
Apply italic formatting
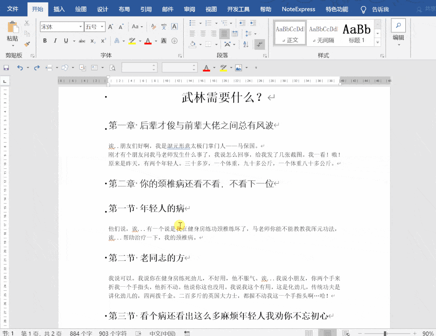(x=55, y=40)
